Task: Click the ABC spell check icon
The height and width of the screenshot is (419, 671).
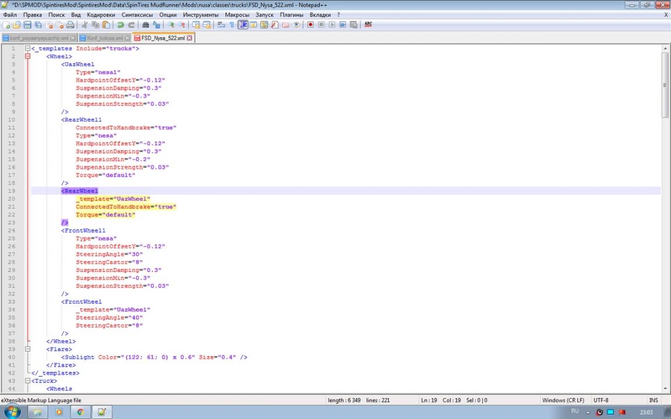Action: coord(368,25)
